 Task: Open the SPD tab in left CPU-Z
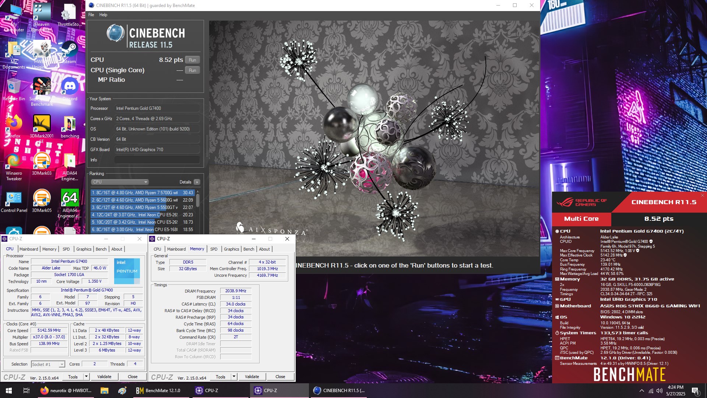(66, 249)
